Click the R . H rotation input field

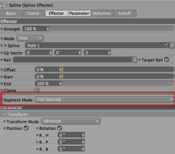pos(71,135)
